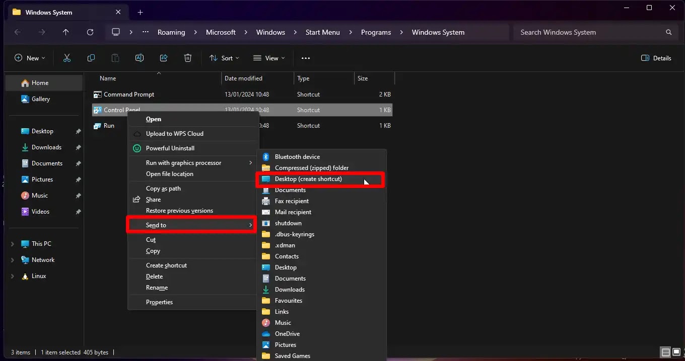This screenshot has width=685, height=361.
Task: Click chevron after Programs in address bar
Action: [x=401, y=32]
